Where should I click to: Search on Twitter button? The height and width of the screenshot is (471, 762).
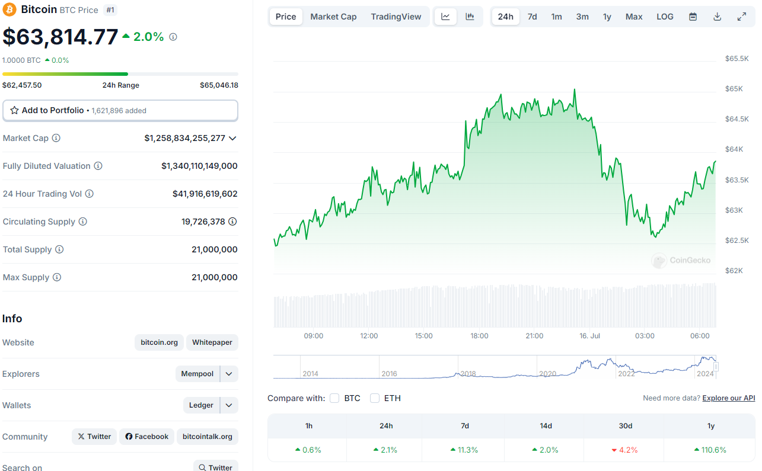pos(216,467)
